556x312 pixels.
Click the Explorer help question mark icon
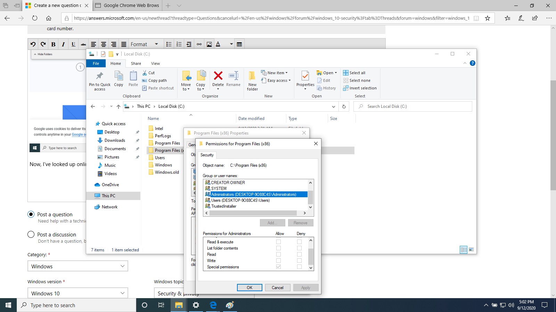coord(472,63)
